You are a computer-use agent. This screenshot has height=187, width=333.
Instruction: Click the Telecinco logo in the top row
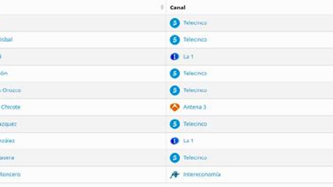click(174, 23)
